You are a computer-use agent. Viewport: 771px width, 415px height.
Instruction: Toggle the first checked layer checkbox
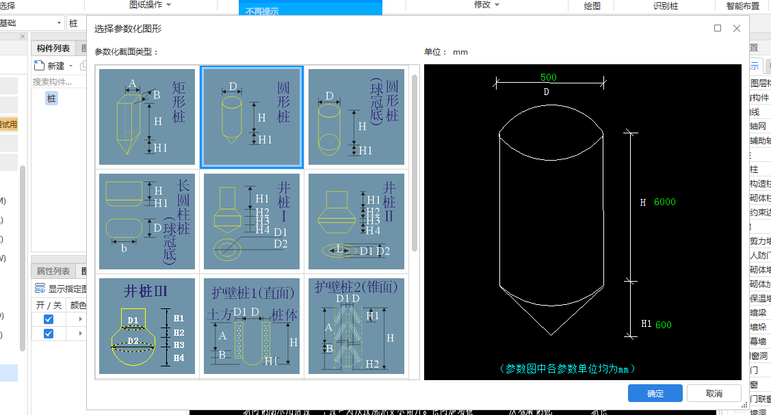48,319
